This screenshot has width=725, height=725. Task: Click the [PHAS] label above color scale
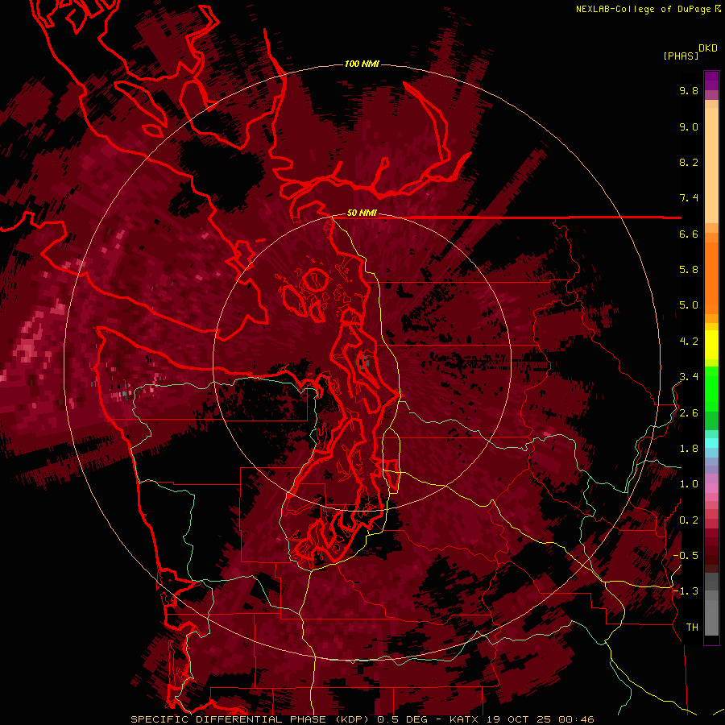[681, 56]
